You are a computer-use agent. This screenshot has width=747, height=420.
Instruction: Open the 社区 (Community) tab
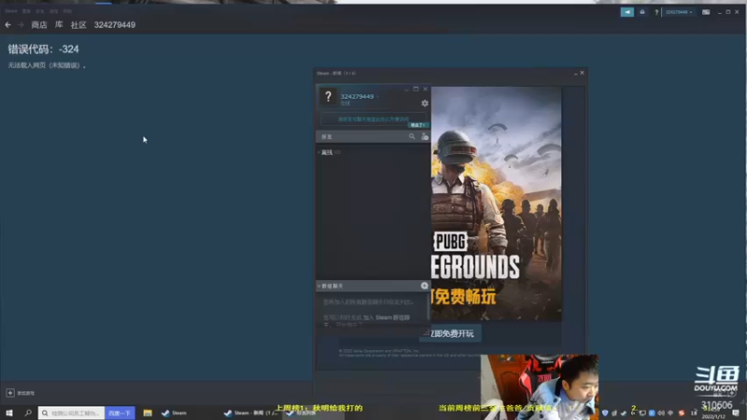tap(78, 25)
